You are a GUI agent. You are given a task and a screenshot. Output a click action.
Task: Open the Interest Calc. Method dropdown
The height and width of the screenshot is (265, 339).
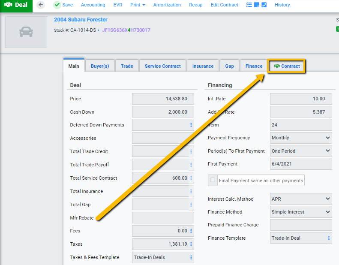tap(301, 199)
